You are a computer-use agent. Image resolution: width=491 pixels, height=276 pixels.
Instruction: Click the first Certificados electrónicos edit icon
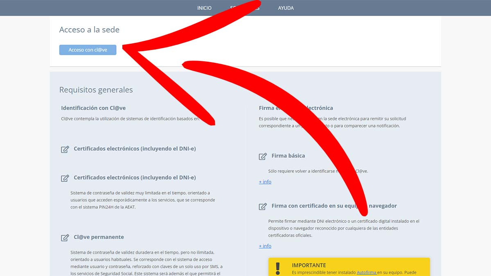coord(65,149)
